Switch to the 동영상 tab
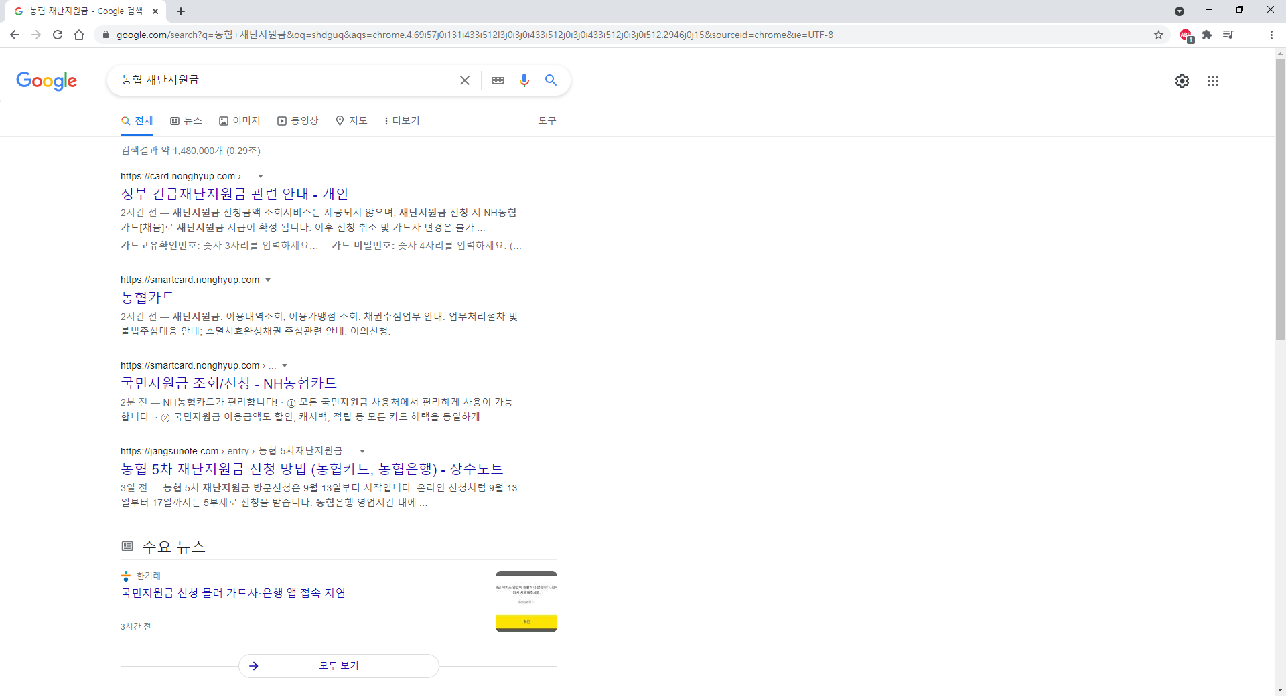Image resolution: width=1286 pixels, height=696 pixels. (298, 121)
